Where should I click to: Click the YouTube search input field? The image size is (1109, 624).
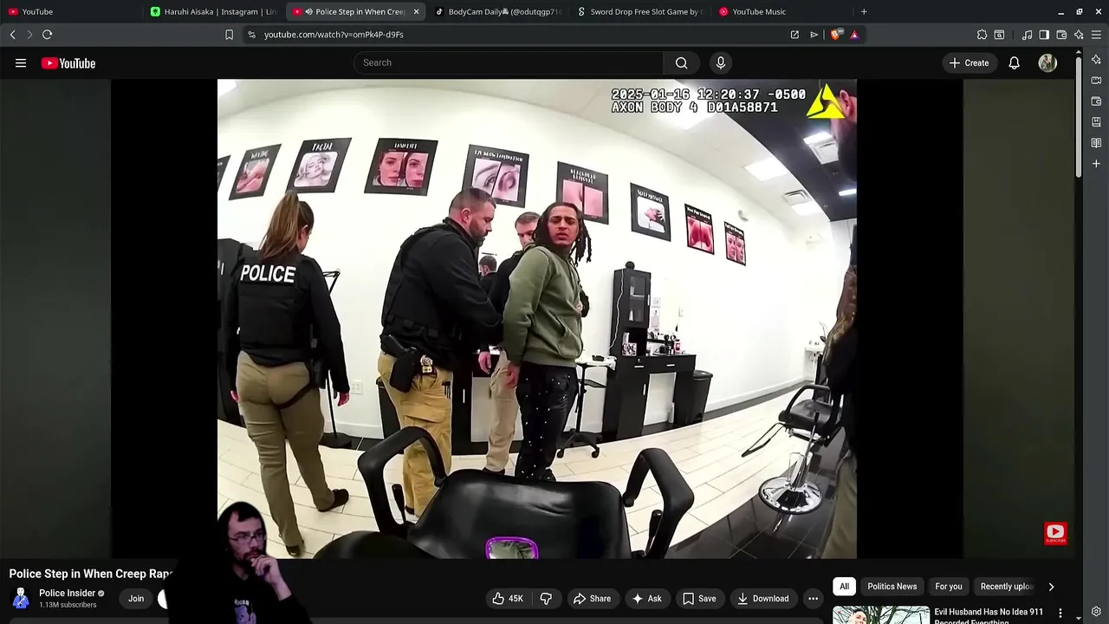509,62
